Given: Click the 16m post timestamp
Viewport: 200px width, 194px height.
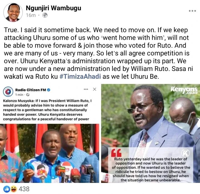Looking at the screenshot, I should pyautogui.click(x=31, y=15).
